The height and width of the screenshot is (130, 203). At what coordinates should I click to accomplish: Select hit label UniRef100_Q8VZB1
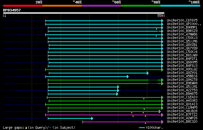(x=182, y=45)
